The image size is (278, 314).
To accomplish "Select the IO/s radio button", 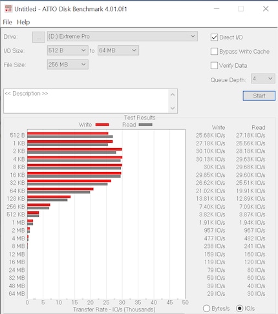I will point(239,308).
